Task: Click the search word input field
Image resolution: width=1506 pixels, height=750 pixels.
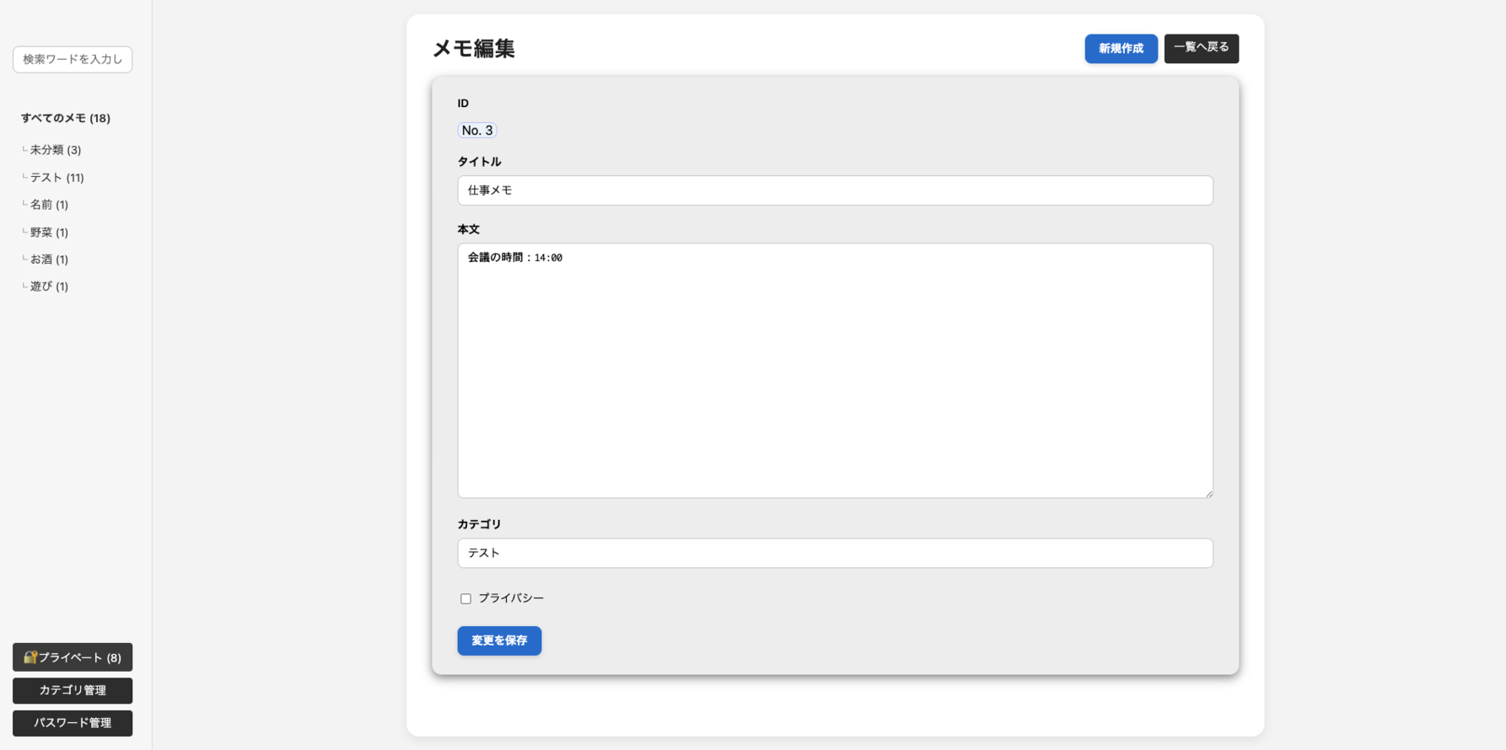Action: pos(73,60)
